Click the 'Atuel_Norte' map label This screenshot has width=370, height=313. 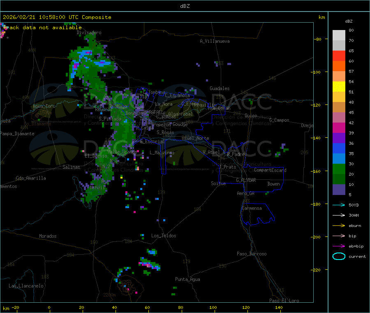[x=195, y=138]
